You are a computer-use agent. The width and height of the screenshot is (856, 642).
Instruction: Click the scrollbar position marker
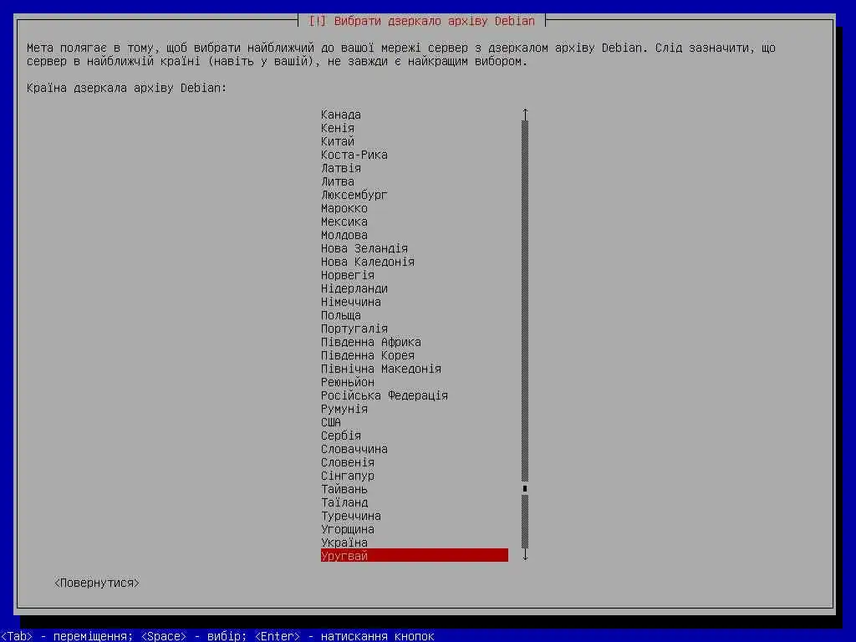pyautogui.click(x=525, y=488)
